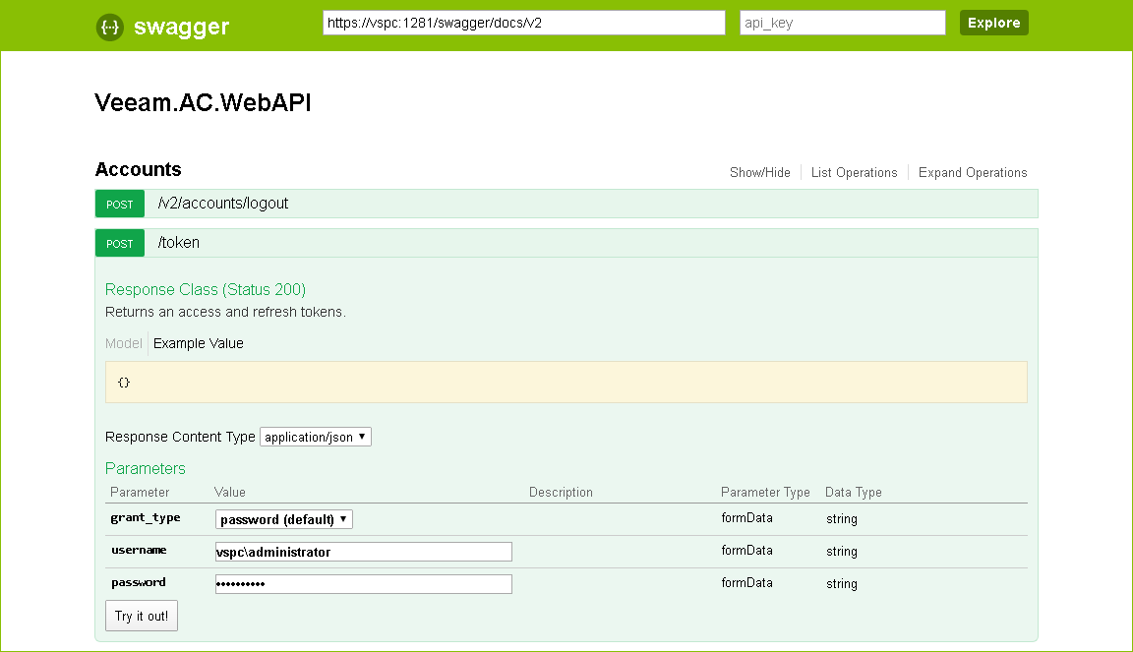Focus the api_key input field

tap(843, 23)
